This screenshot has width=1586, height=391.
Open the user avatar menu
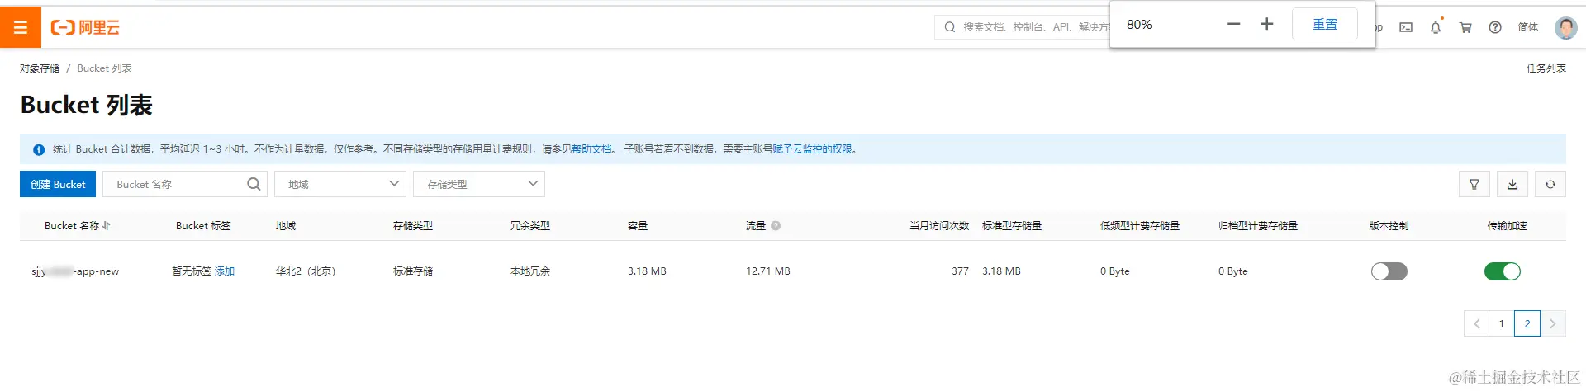coord(1566,27)
